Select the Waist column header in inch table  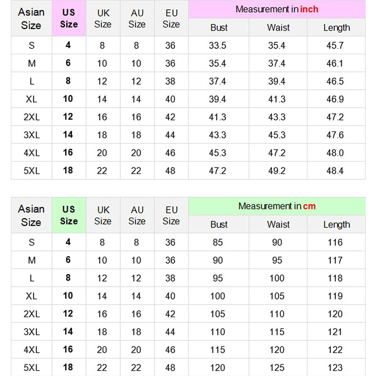point(278,28)
